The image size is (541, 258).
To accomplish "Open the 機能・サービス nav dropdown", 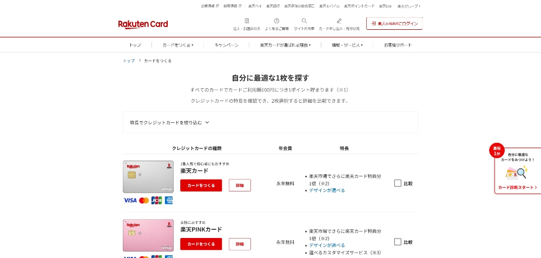I will (x=347, y=45).
